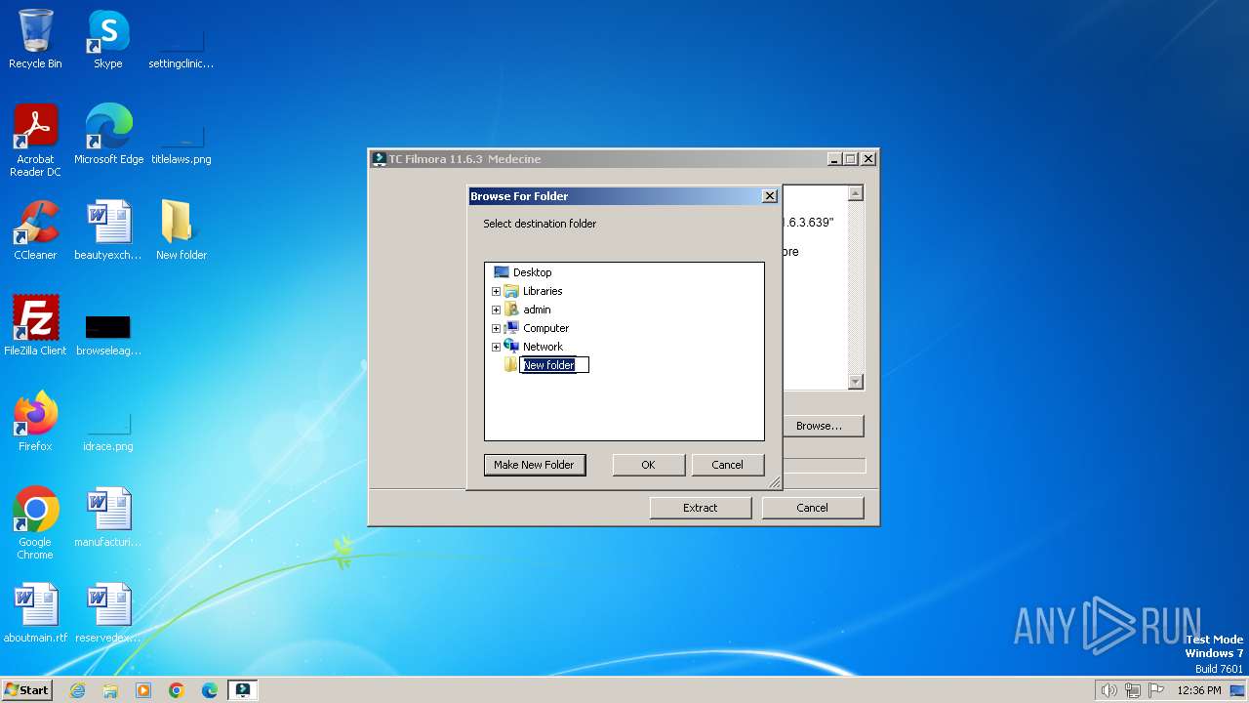Expand the Network tree node
Image resolution: width=1249 pixels, height=703 pixels.
496,347
